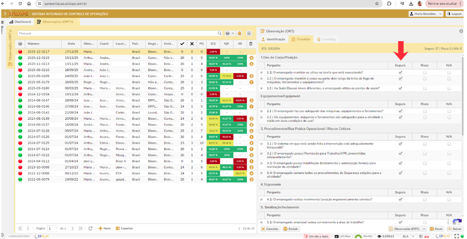Viewport: 467px width, 239px height.
Task: Click the coaching head icon next to search
Action: pyautogui.click(x=239, y=33)
